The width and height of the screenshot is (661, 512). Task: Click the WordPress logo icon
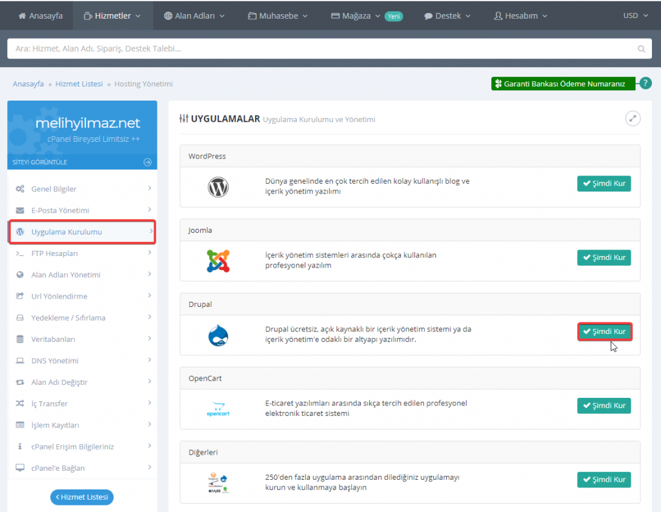[x=218, y=187]
